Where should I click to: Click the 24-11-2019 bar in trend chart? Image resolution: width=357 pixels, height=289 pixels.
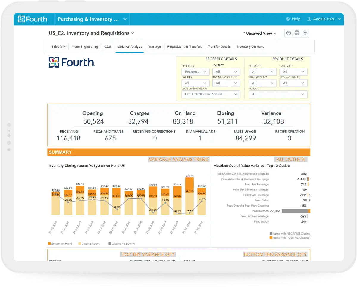(189, 196)
